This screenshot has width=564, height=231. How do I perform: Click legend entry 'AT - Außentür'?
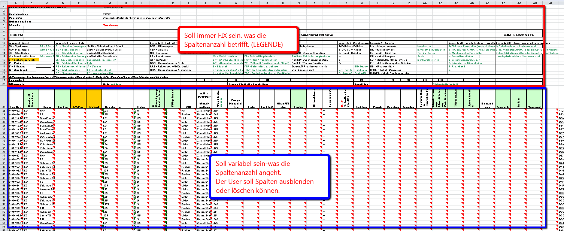coord(158,60)
